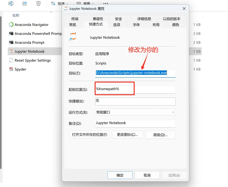Click the share icon in Explorer toolbar

pos(25,3)
